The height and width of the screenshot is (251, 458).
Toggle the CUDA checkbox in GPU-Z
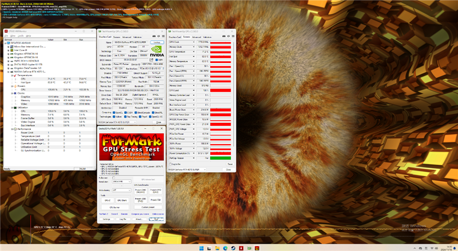[125, 113]
